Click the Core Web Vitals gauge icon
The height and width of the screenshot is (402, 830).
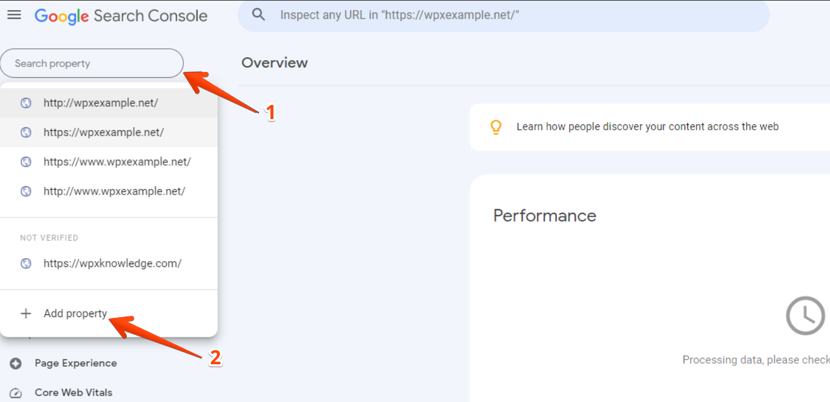point(16,393)
